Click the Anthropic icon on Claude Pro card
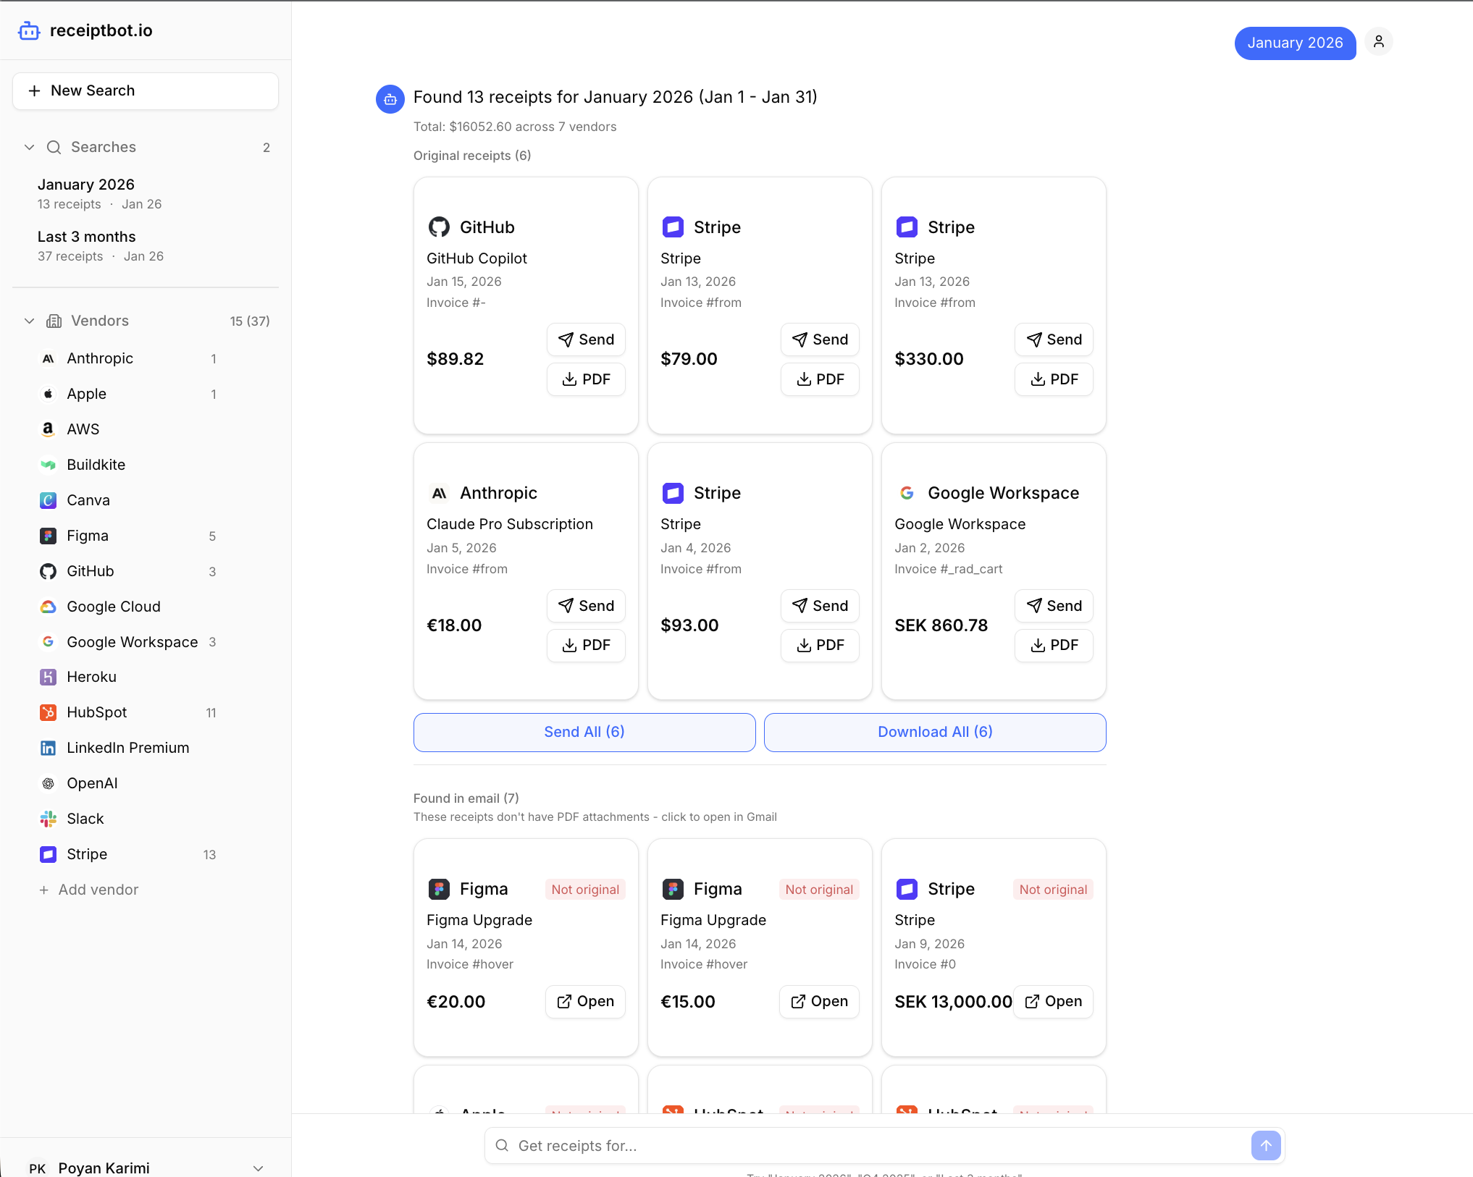This screenshot has width=1473, height=1177. 439,493
